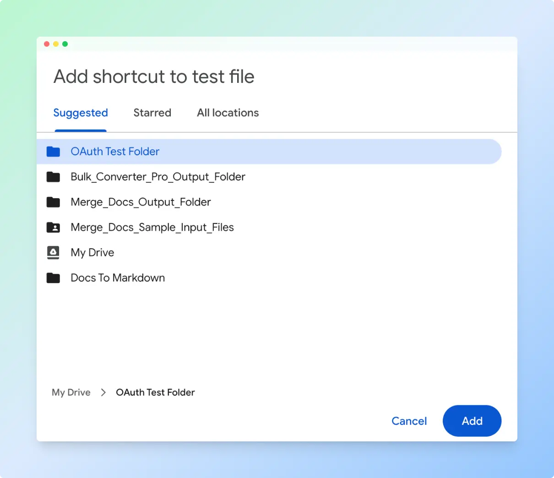Click the Merge_Docs_Output_Folder folder icon
The height and width of the screenshot is (478, 554).
point(53,202)
